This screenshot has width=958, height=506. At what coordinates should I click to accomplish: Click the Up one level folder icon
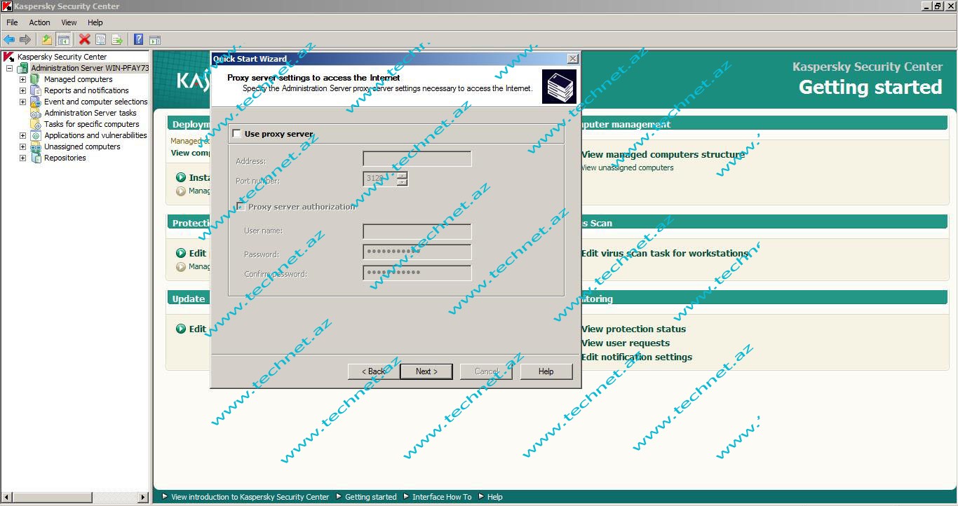(47, 40)
